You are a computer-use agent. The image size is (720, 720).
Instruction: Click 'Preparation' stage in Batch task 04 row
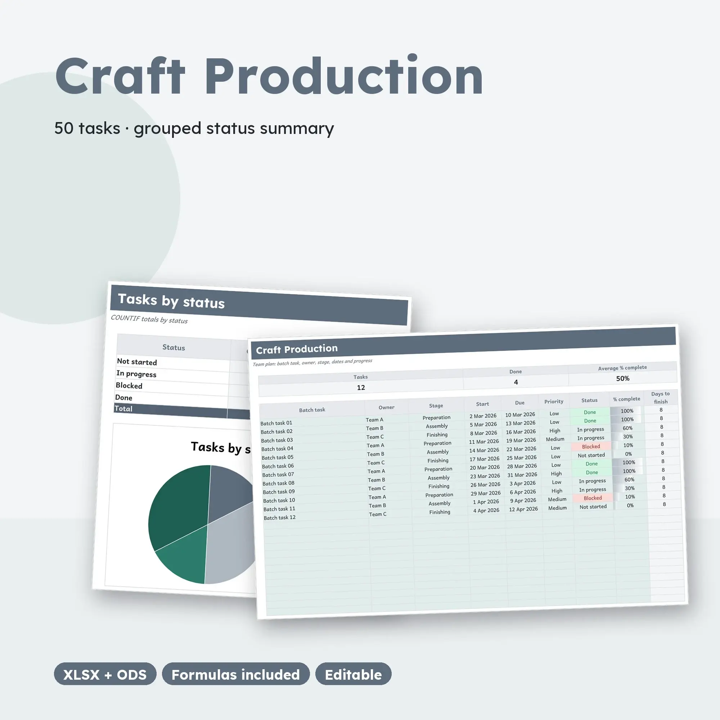pyautogui.click(x=437, y=443)
